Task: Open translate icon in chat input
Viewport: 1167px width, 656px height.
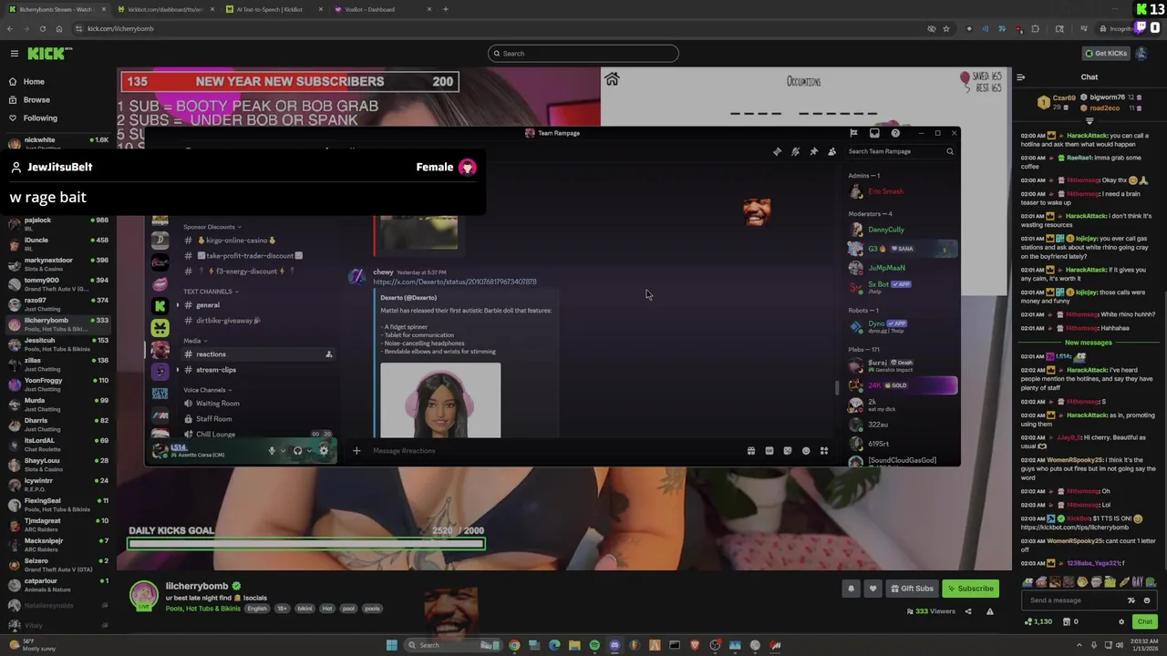Action: point(1131,600)
